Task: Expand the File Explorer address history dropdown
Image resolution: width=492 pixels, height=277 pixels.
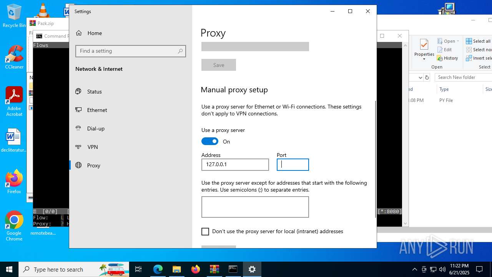Action: click(x=420, y=77)
